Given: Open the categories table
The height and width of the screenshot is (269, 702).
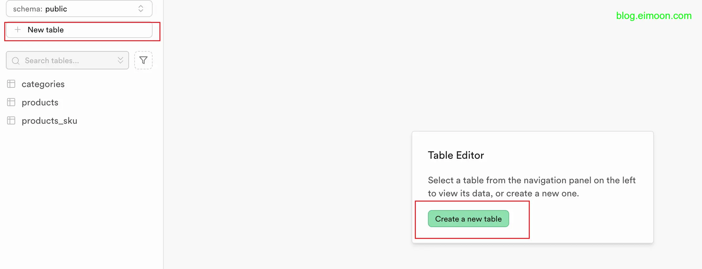Looking at the screenshot, I should tap(43, 84).
